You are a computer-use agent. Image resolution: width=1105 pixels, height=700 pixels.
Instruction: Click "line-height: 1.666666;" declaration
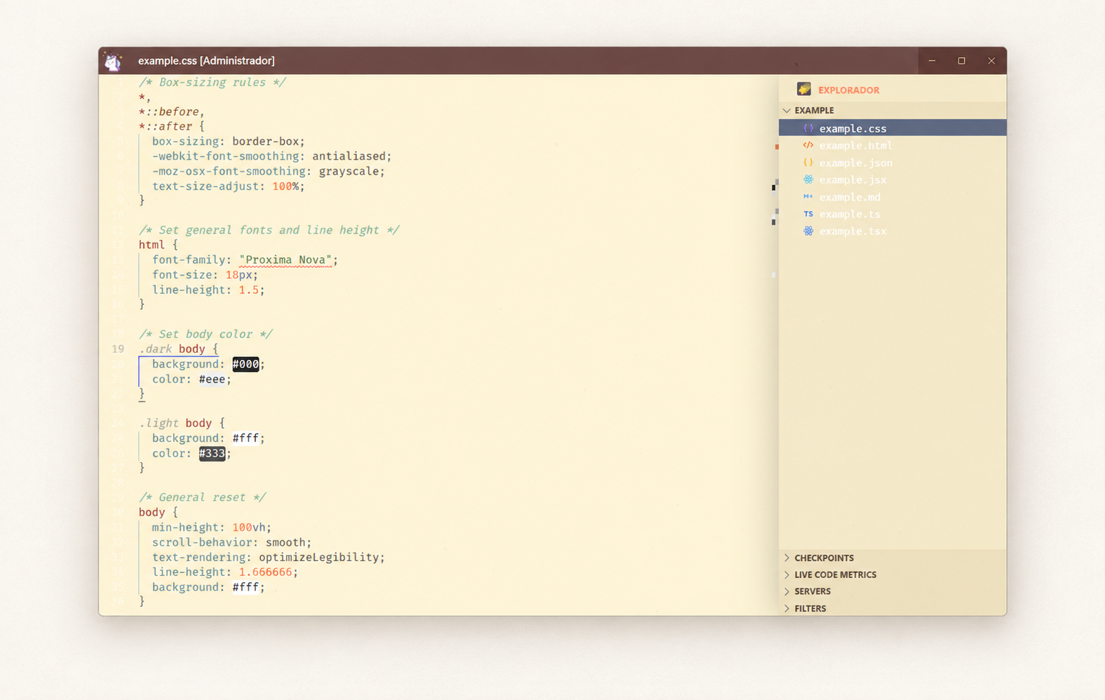[225, 572]
